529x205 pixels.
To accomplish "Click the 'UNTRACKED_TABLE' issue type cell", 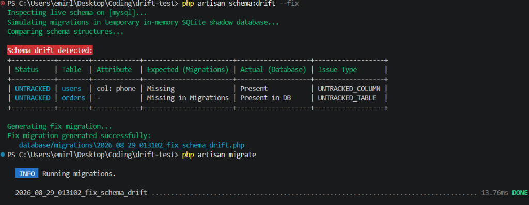I will tap(348, 98).
